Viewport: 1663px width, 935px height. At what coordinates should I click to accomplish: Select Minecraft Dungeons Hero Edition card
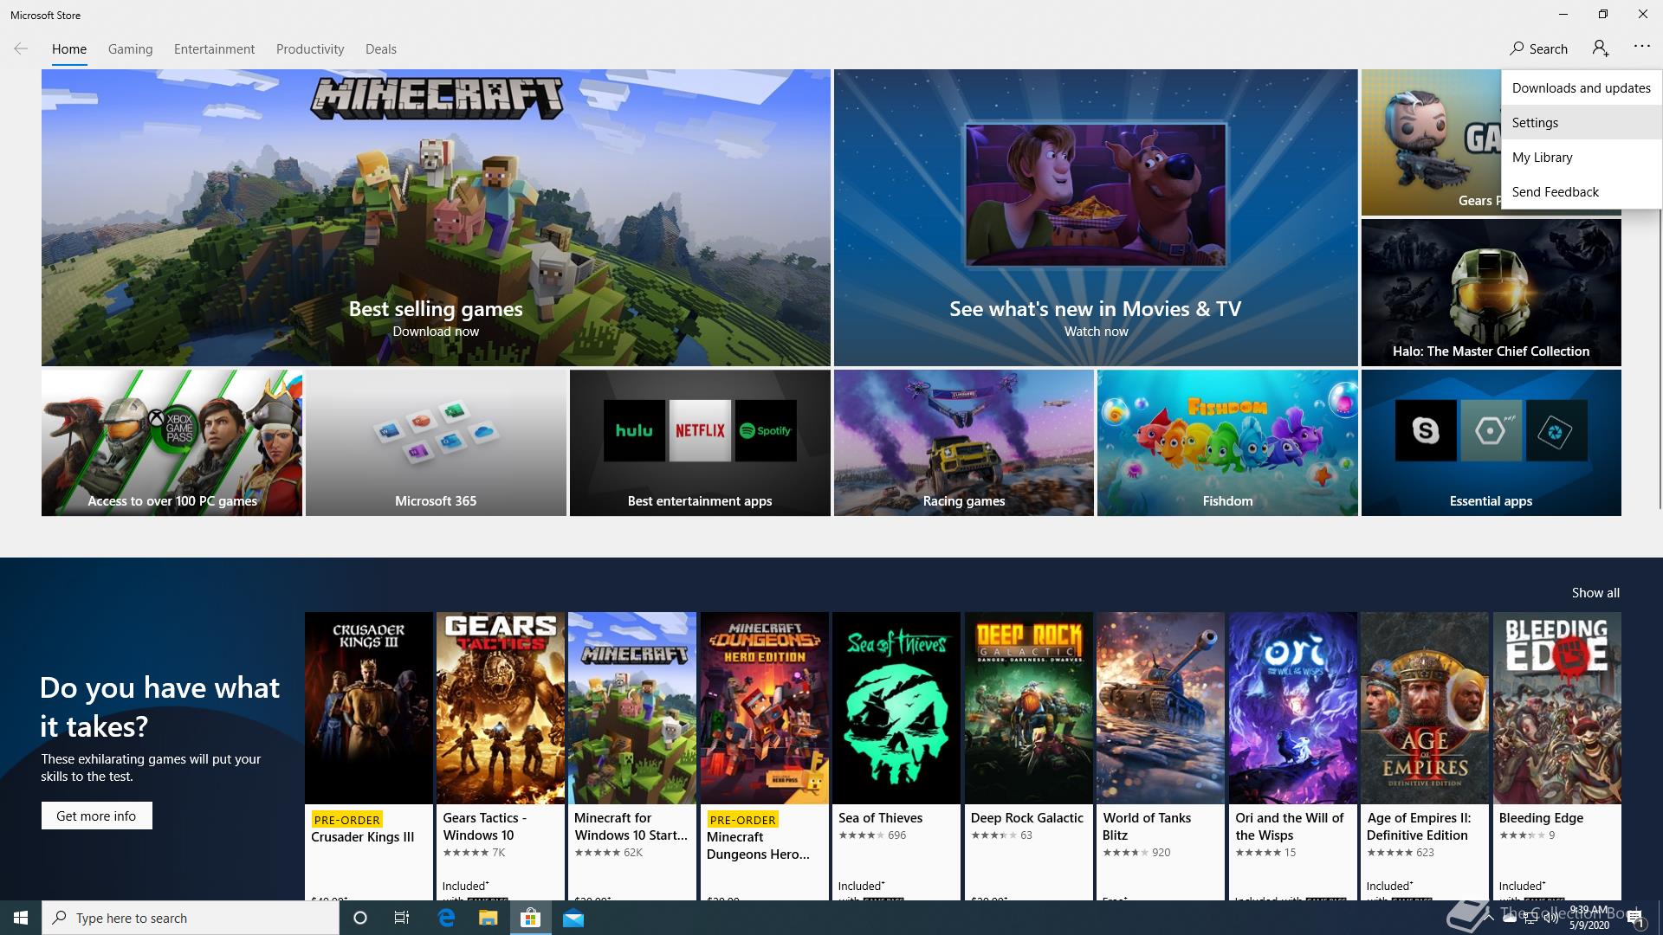click(765, 756)
